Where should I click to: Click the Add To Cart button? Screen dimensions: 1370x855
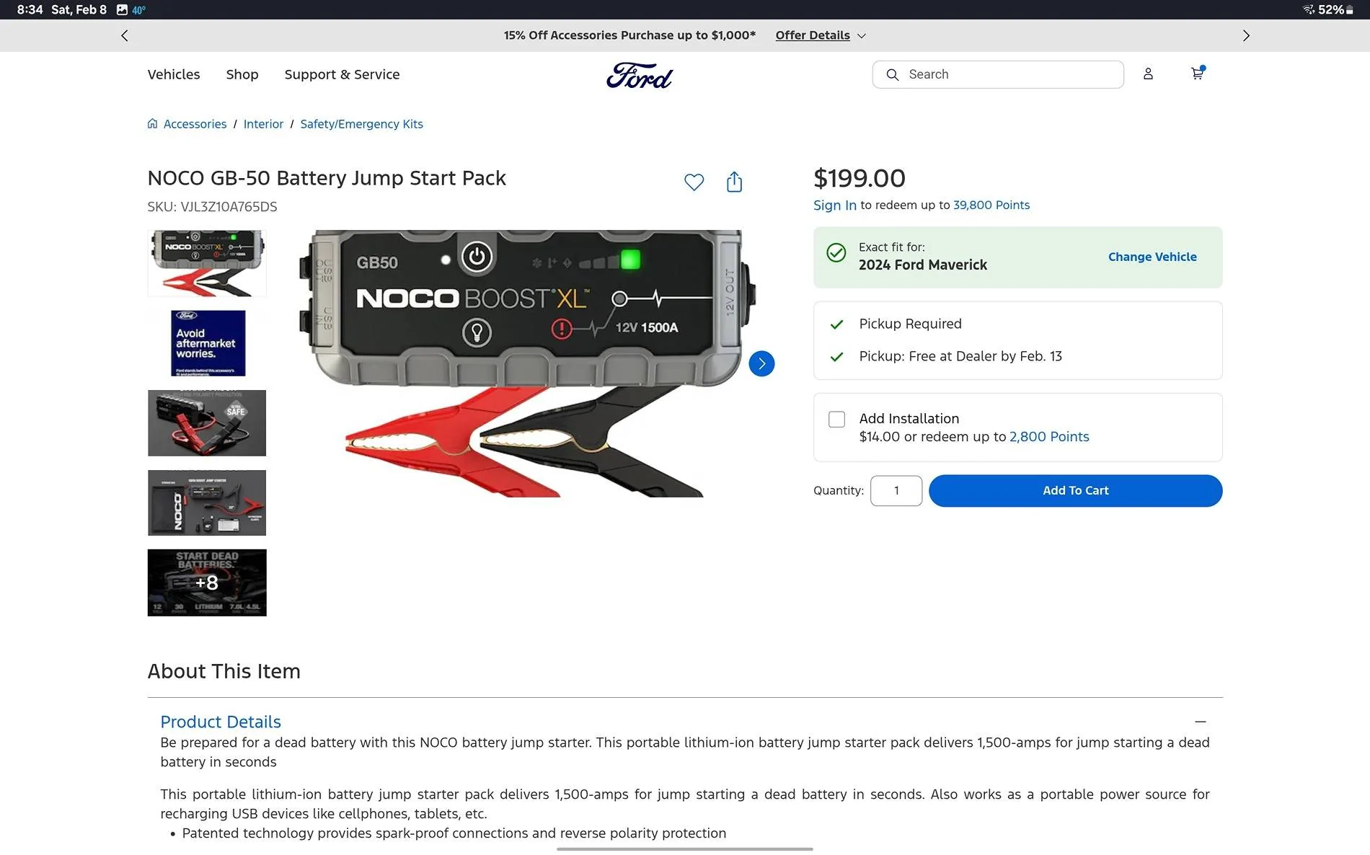[1075, 491]
